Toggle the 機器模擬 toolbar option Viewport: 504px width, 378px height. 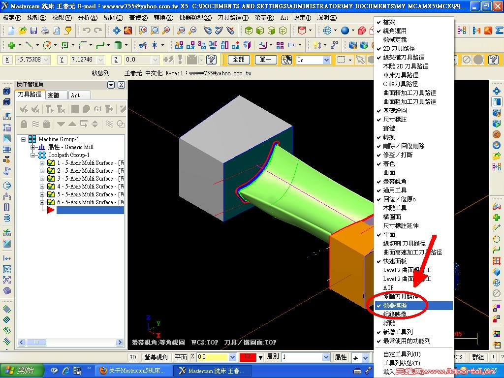[x=414, y=305]
